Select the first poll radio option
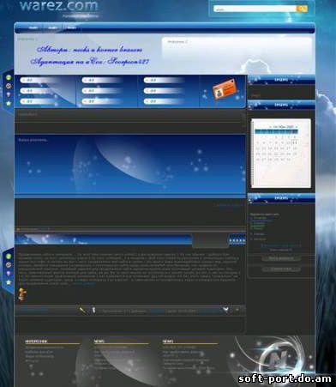This screenshot has width=336, height=387. coord(251,218)
